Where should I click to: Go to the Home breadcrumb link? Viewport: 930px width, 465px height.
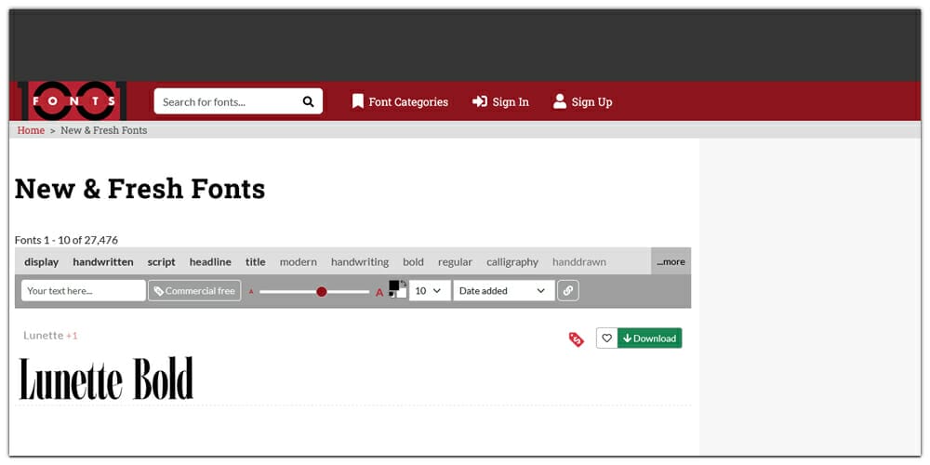31,130
